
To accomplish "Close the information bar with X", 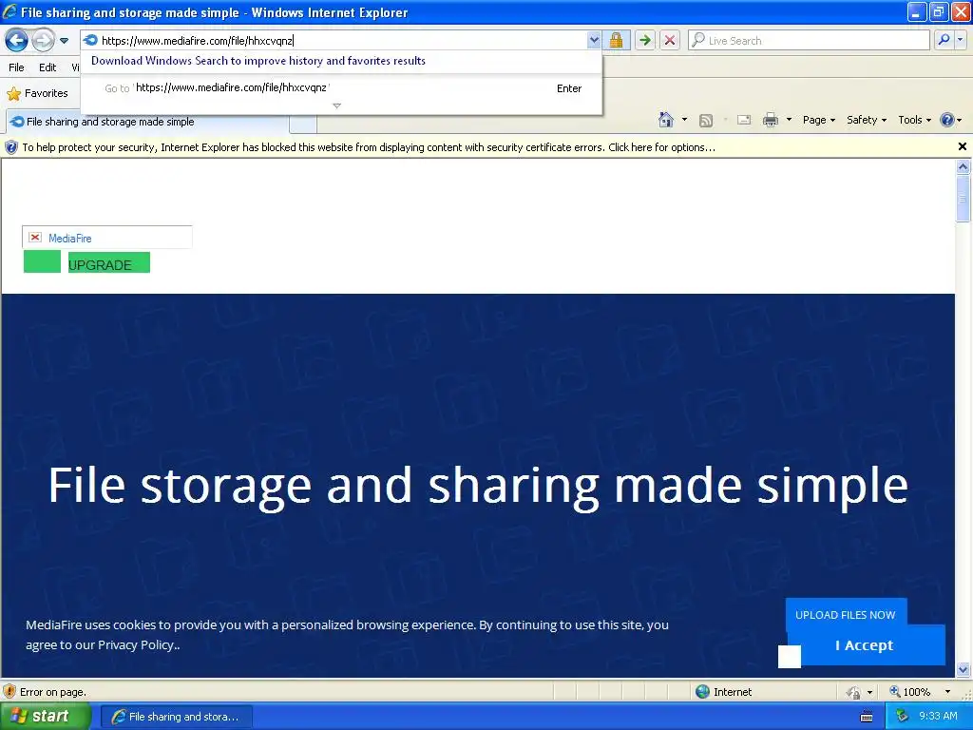I will (962, 146).
